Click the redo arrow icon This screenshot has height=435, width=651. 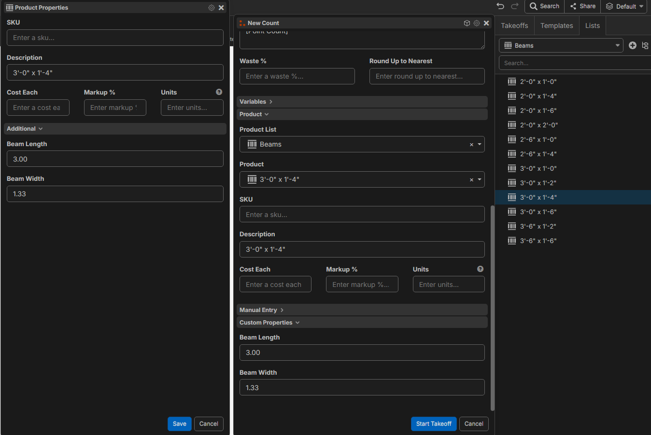pos(515,6)
